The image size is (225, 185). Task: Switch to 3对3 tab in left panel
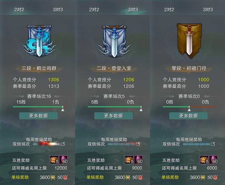point(58,10)
